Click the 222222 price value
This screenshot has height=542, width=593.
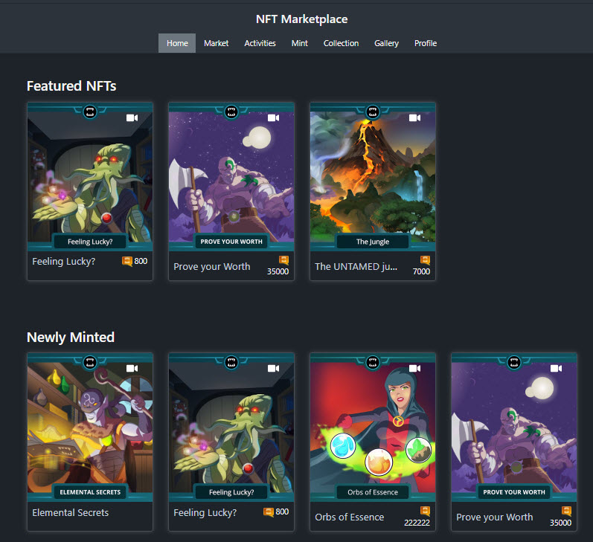pyautogui.click(x=417, y=523)
